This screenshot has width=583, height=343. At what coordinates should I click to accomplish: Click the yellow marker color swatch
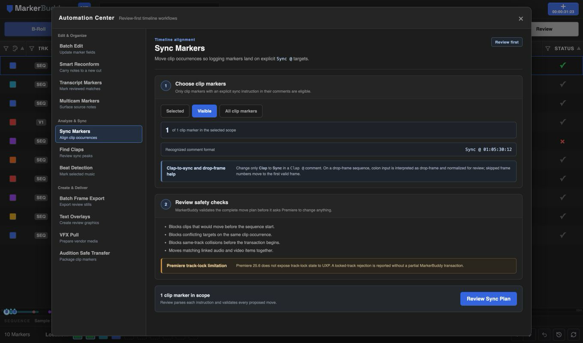(x=13, y=217)
